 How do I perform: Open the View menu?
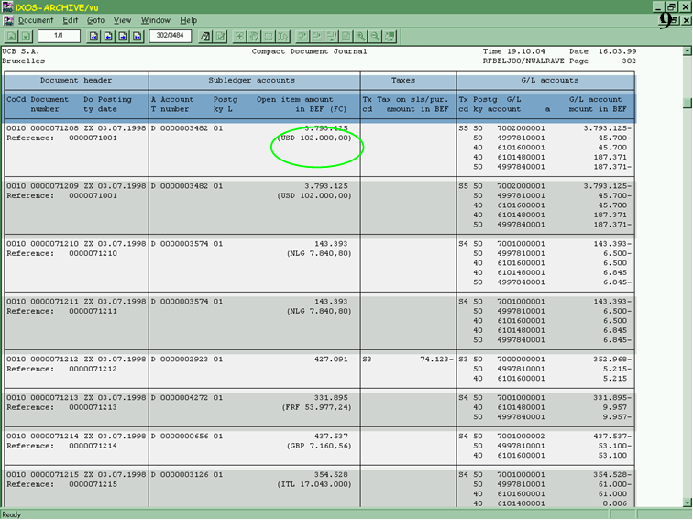pyautogui.click(x=122, y=20)
